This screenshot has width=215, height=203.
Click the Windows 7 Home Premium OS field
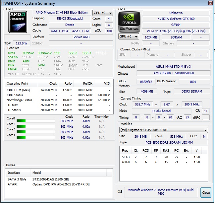click(161, 192)
